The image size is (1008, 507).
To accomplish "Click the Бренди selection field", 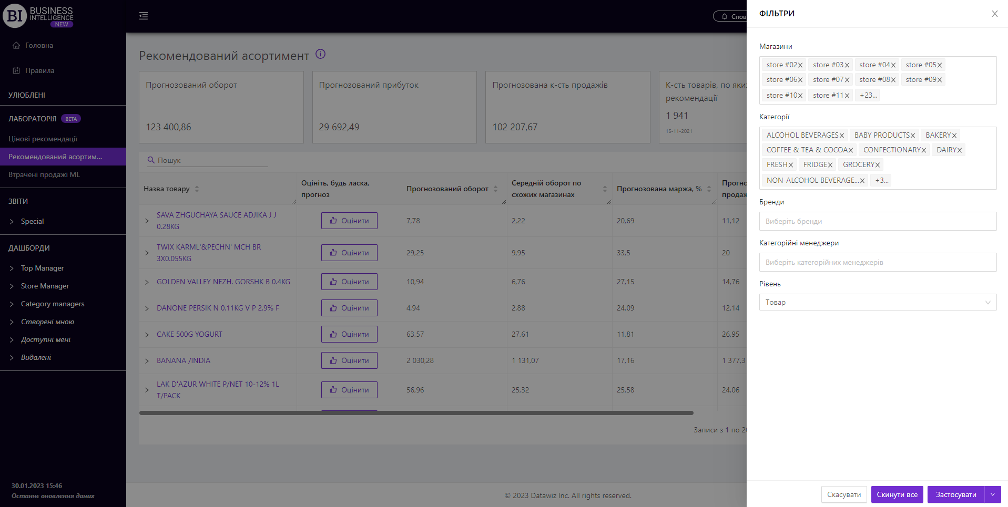I will [877, 221].
